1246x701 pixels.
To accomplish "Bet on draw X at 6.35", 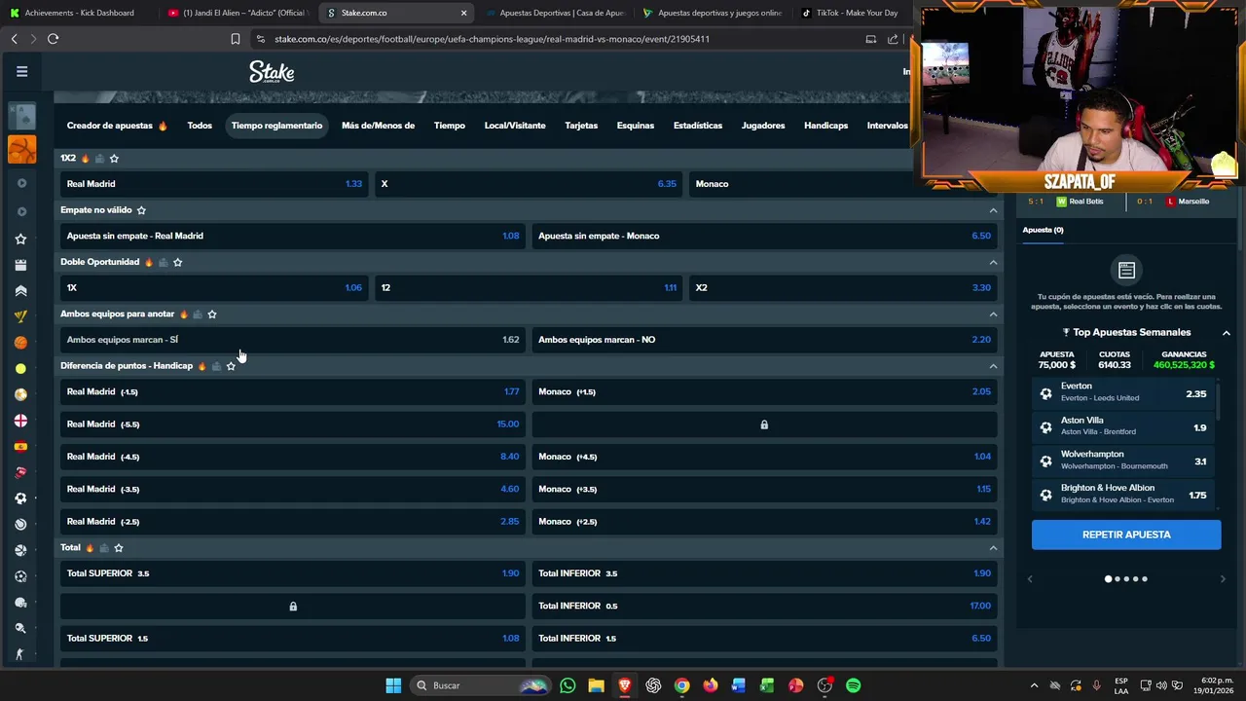I will click(x=529, y=184).
